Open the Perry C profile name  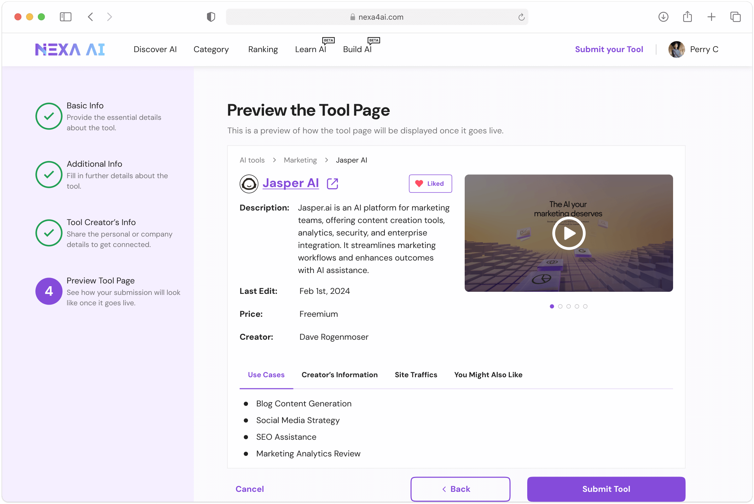click(704, 49)
